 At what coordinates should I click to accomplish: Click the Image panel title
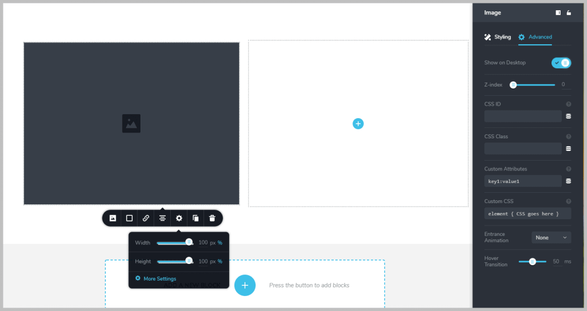[x=492, y=13]
